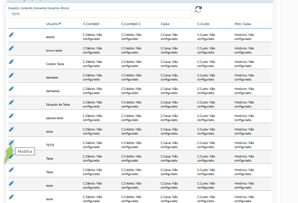The image size is (298, 203).
Task: Select the user name cell bruno teste
Action: click(54, 51)
